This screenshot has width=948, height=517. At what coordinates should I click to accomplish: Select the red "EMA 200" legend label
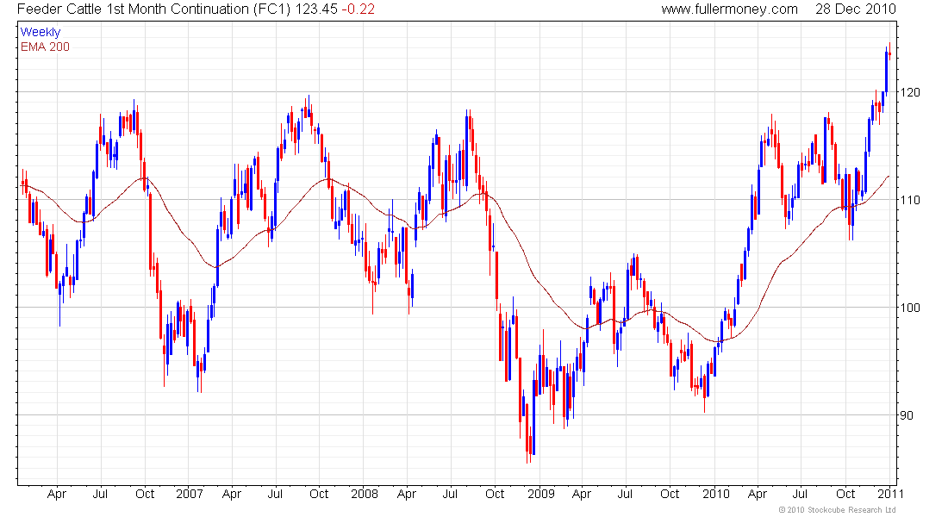(x=46, y=47)
